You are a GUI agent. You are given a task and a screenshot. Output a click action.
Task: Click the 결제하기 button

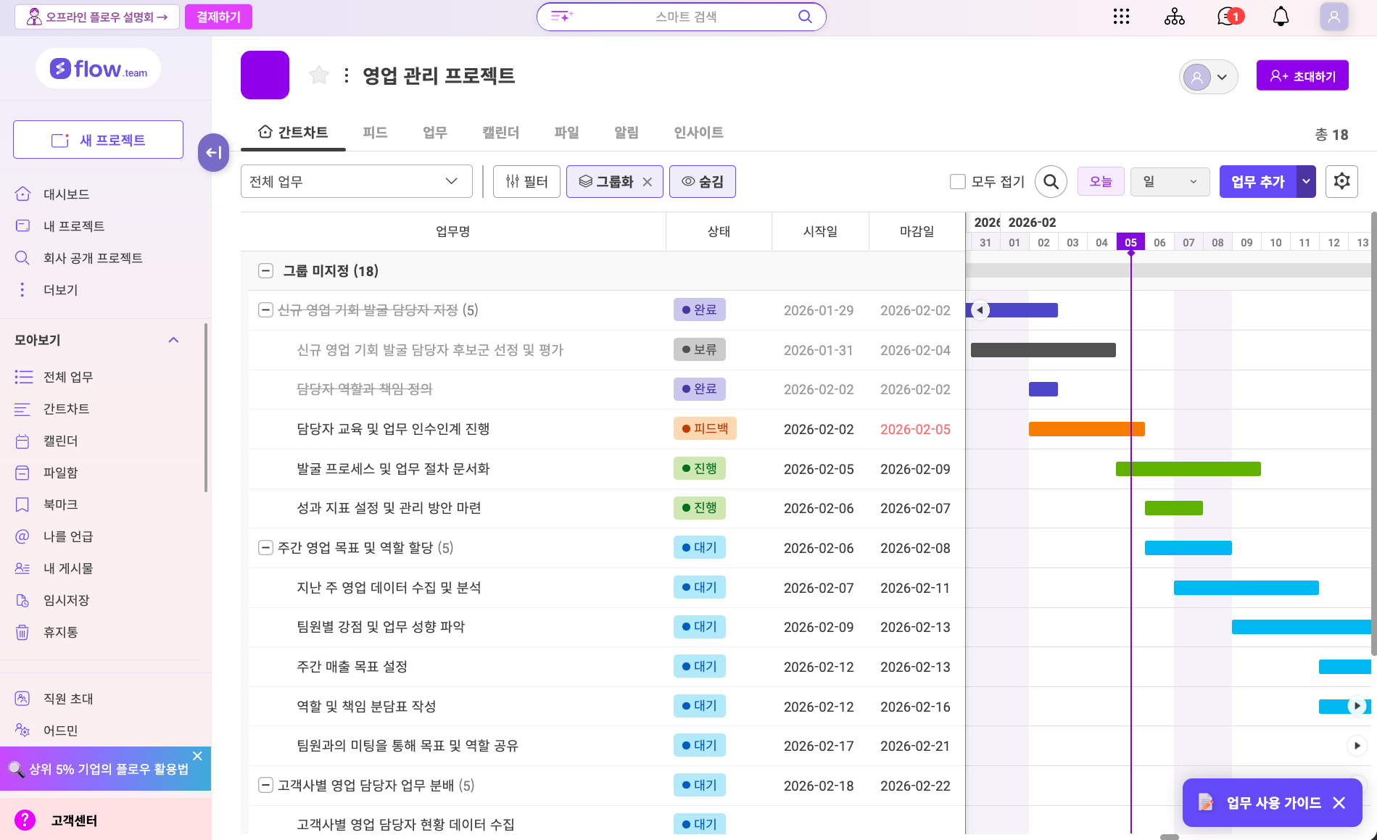(x=218, y=17)
